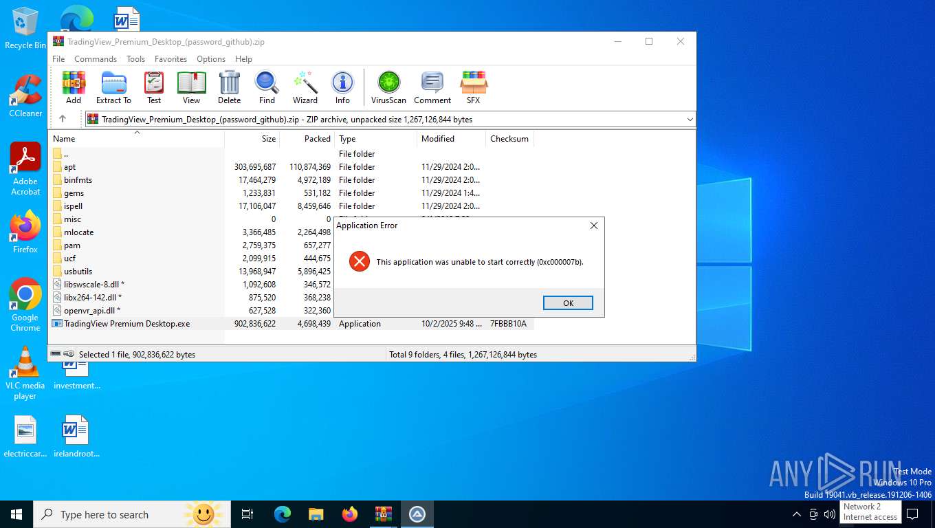
Task: Select the ispell folder row
Action: click(x=292, y=206)
